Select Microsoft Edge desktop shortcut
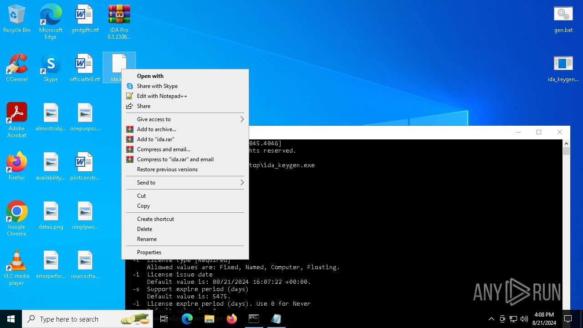 coord(51,22)
